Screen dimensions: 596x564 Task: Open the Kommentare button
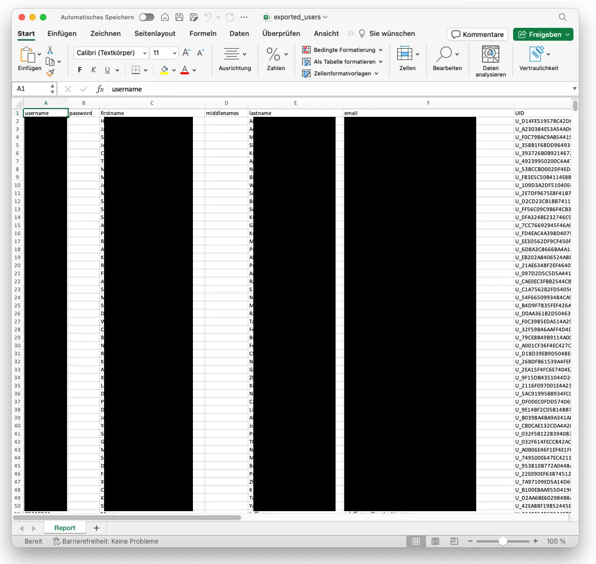(477, 35)
